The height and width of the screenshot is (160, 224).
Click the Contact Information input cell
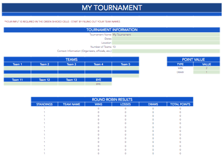(166, 51)
